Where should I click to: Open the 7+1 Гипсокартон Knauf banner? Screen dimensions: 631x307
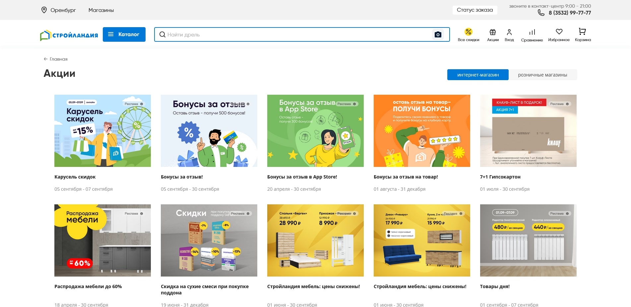[x=528, y=131]
